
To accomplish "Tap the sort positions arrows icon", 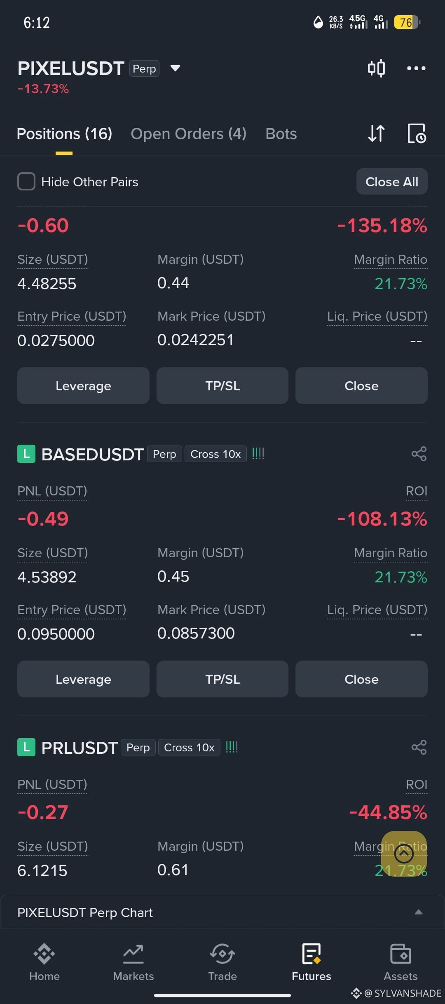I will point(376,134).
